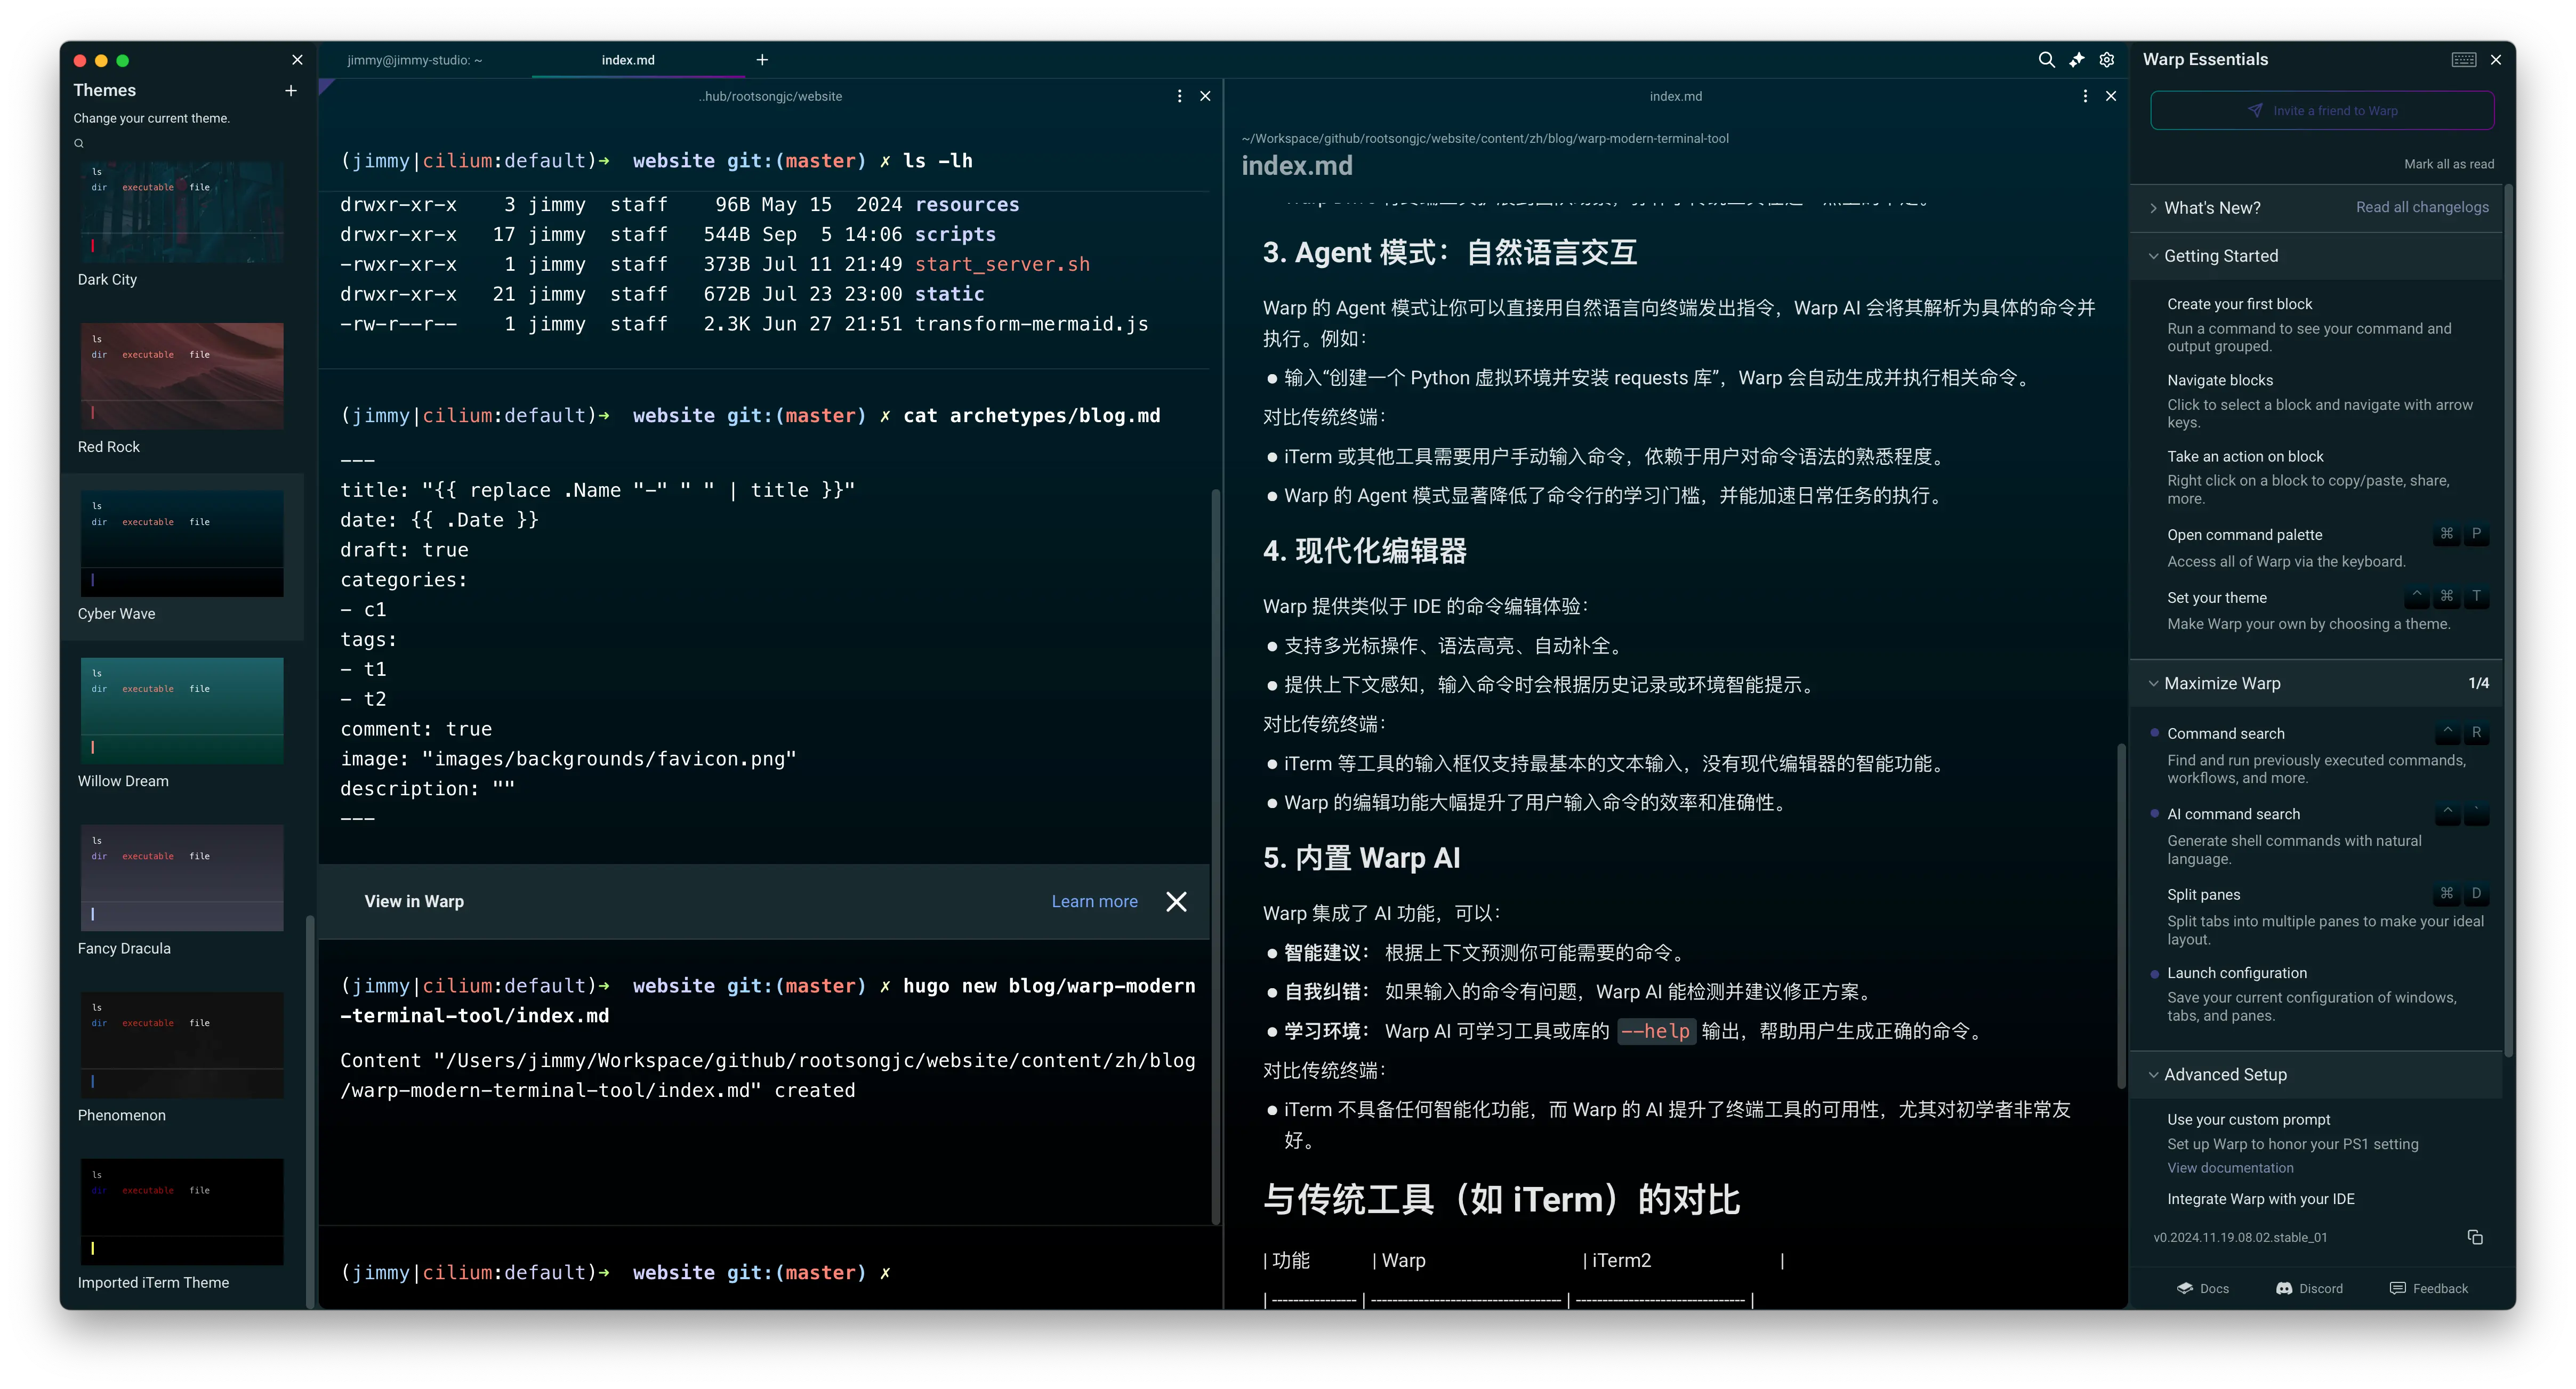Click the Learn more link
The width and height of the screenshot is (2576, 1389).
click(x=1094, y=901)
